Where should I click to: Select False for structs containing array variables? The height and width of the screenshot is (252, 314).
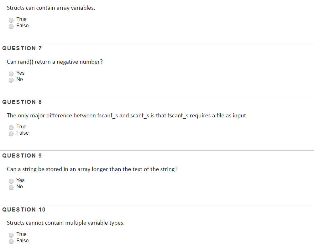11,26
